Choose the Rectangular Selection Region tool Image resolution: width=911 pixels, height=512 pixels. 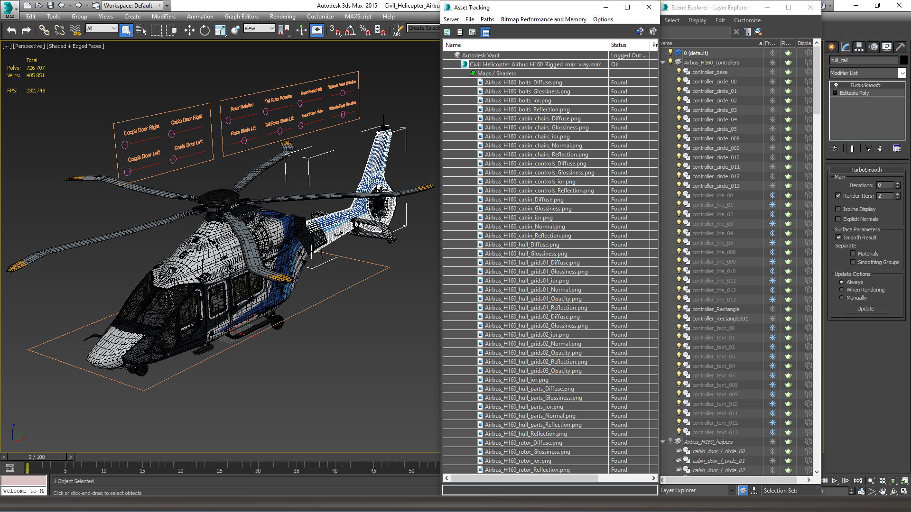[156, 30]
